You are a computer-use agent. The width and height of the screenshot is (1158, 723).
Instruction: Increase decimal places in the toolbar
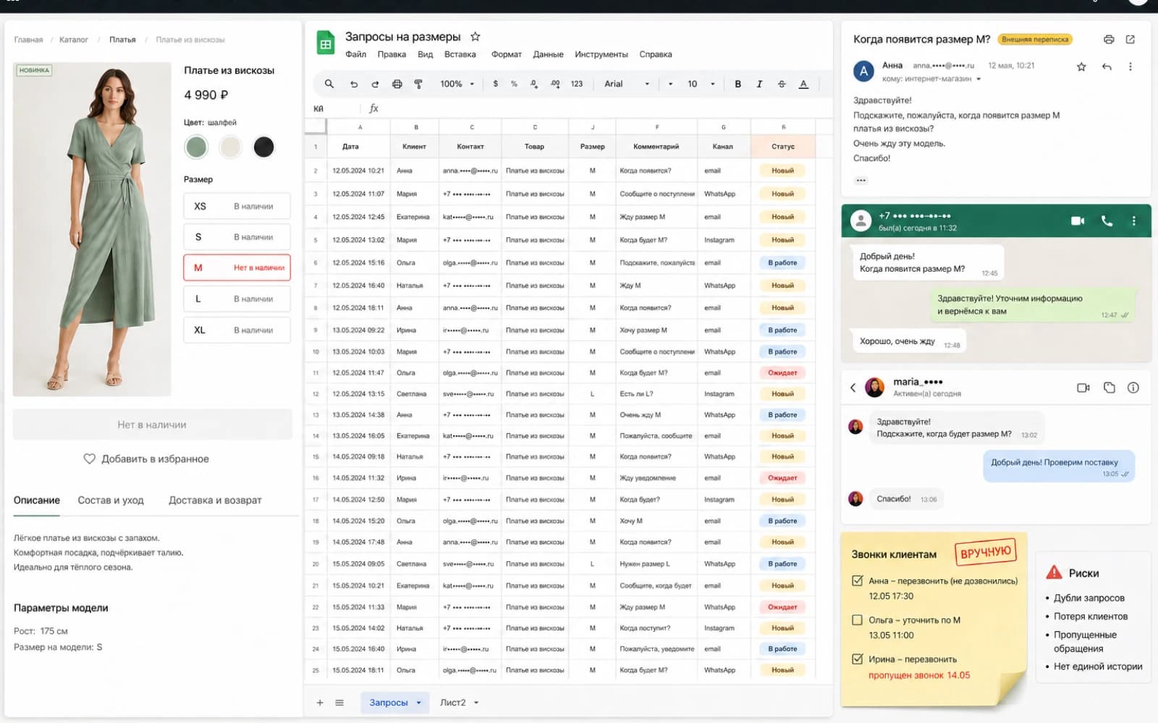coord(555,84)
